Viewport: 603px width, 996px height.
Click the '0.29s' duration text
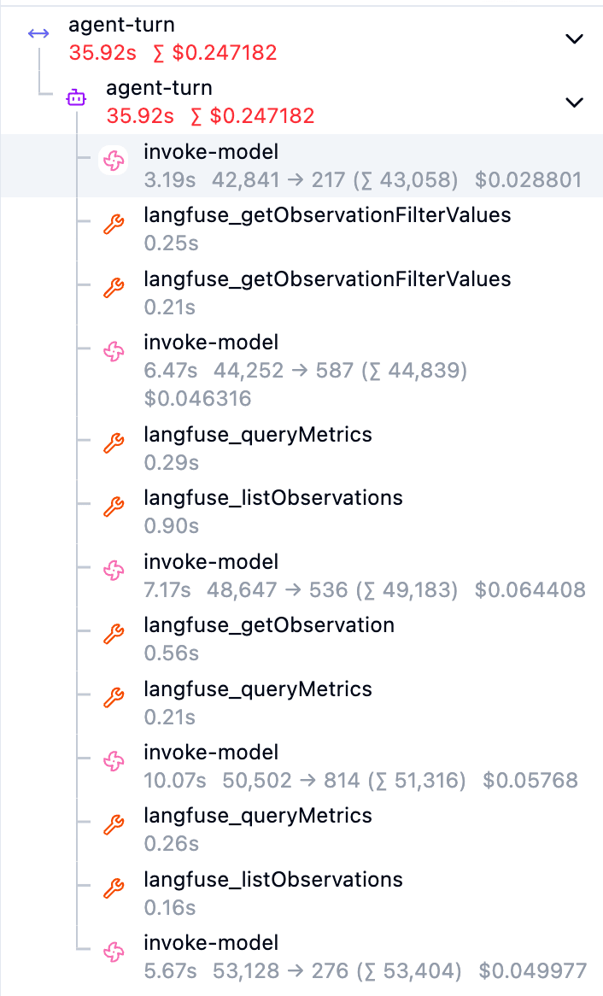(x=171, y=462)
